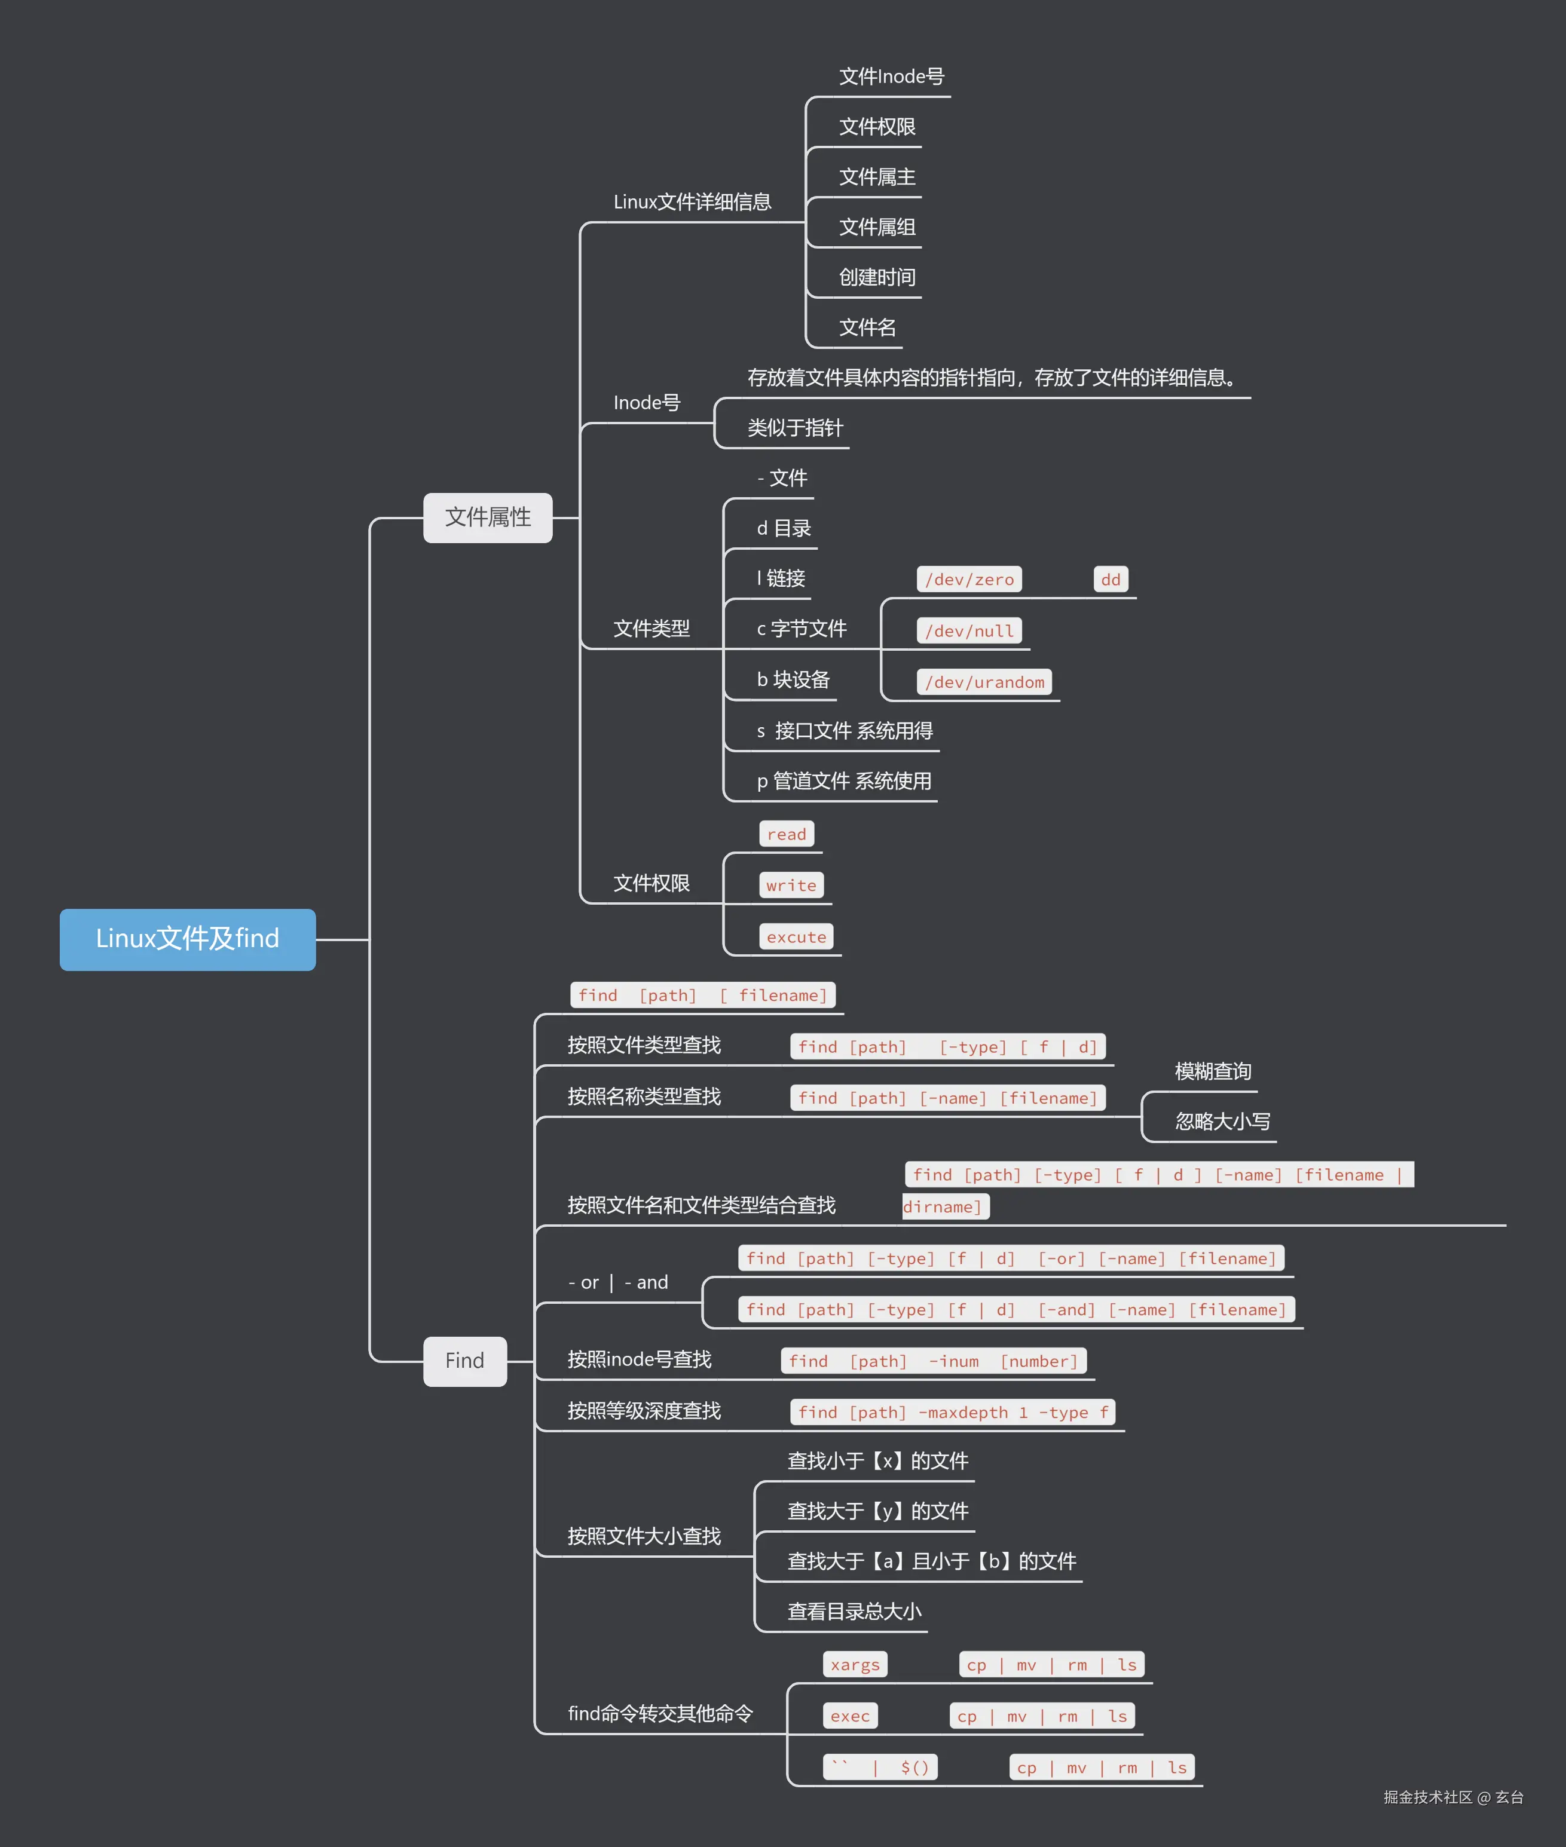Select the xargs code node
This screenshot has width=1566, height=1847.
854,1664
